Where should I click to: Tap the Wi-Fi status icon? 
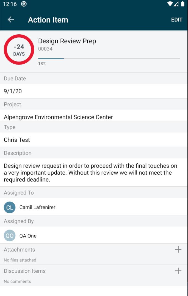click(170, 4)
